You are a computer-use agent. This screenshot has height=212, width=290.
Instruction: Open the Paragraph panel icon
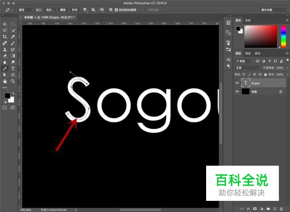[228, 66]
